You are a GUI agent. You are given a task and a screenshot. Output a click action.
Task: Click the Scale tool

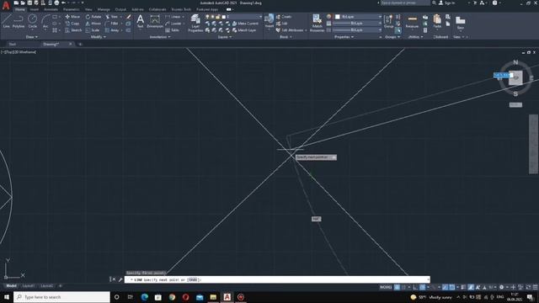[93, 30]
